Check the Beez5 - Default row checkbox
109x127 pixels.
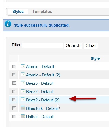click(14, 83)
